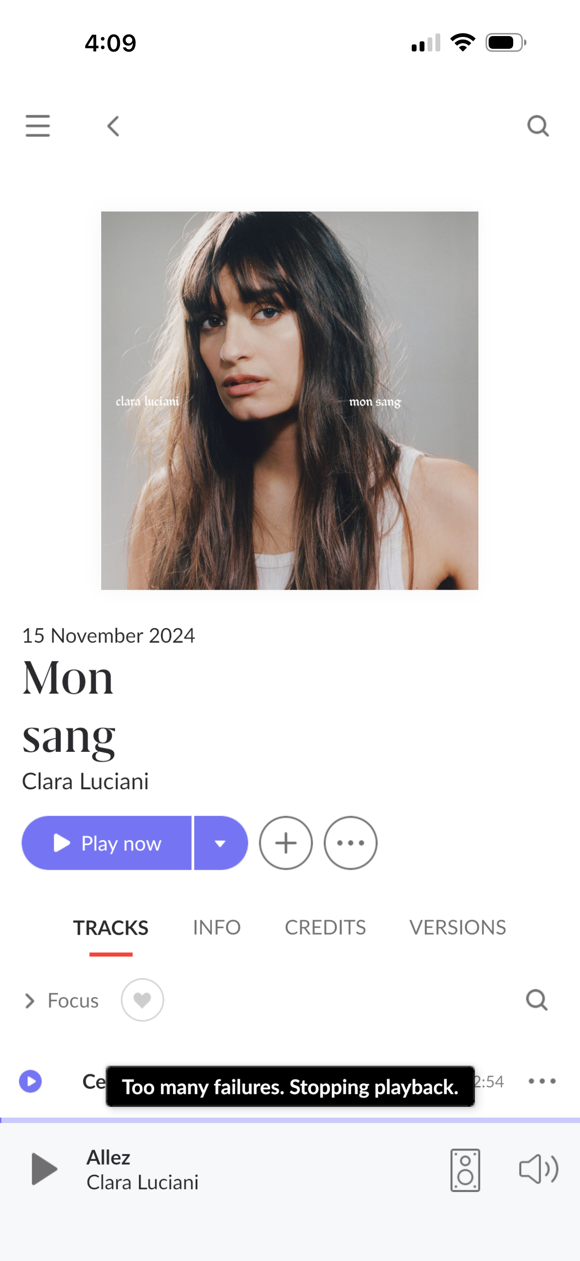Open the Play now dropdown arrow
The width and height of the screenshot is (580, 1261).
coord(221,843)
